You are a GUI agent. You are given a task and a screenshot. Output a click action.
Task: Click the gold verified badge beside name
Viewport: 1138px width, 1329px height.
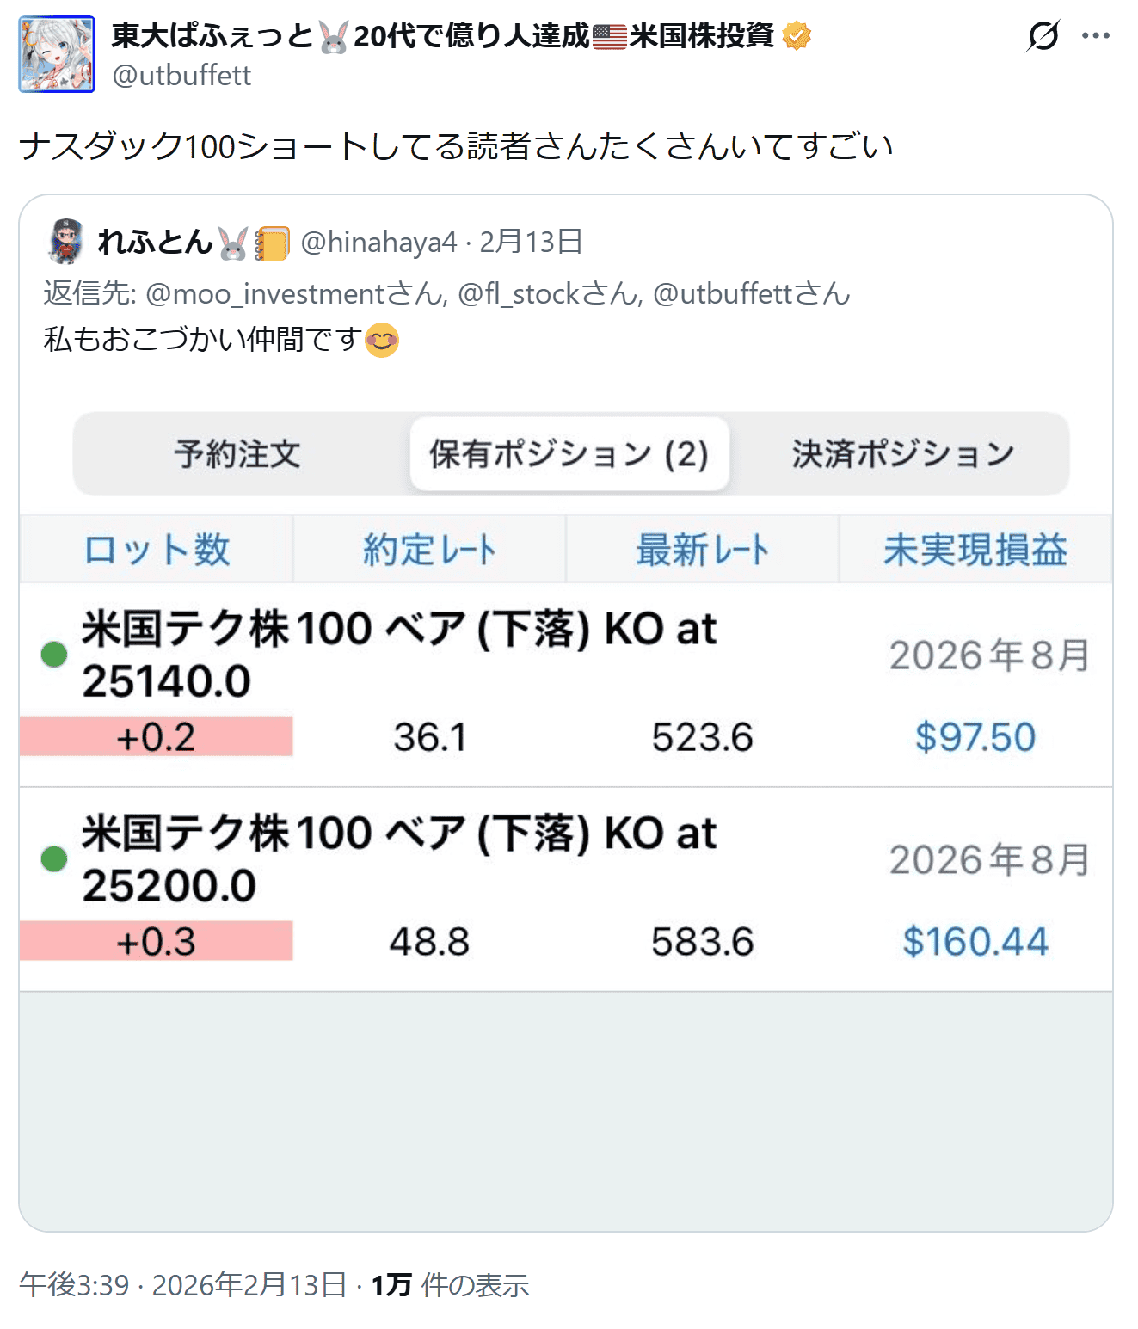coord(797,36)
